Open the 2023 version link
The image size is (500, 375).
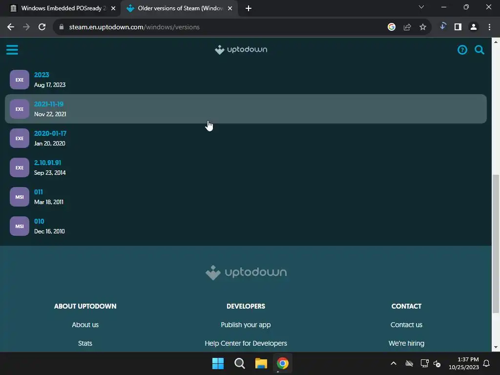(x=42, y=75)
